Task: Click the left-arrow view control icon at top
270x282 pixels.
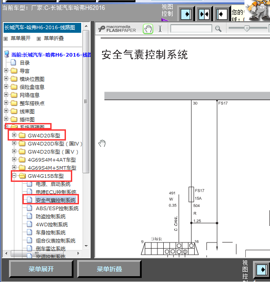Action: click(x=222, y=14)
